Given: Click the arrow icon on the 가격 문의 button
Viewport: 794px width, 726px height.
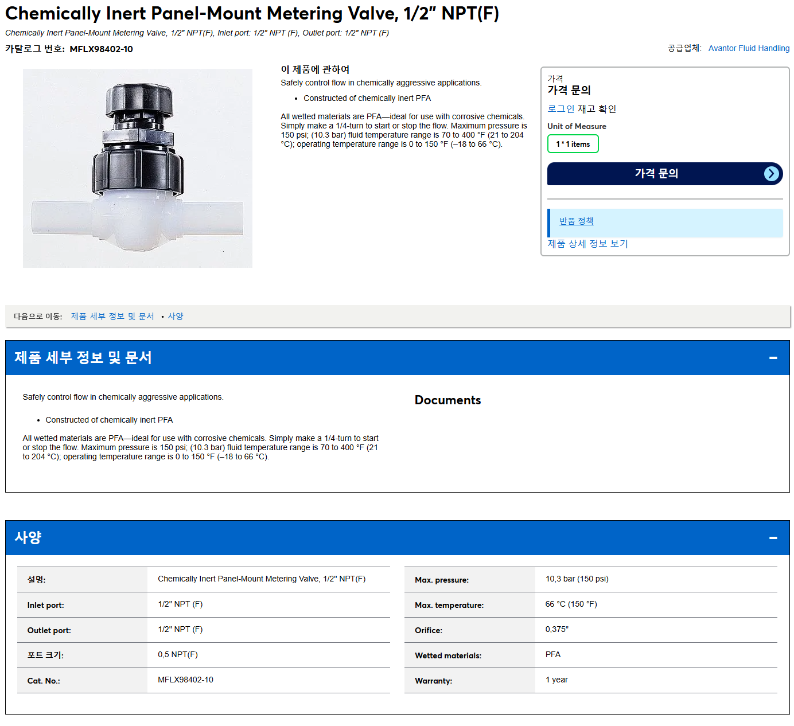Looking at the screenshot, I should [x=772, y=174].
